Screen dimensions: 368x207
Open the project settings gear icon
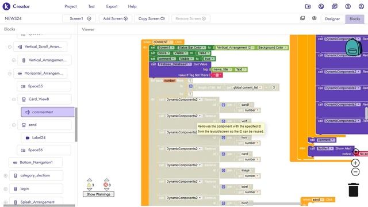click(x=315, y=18)
